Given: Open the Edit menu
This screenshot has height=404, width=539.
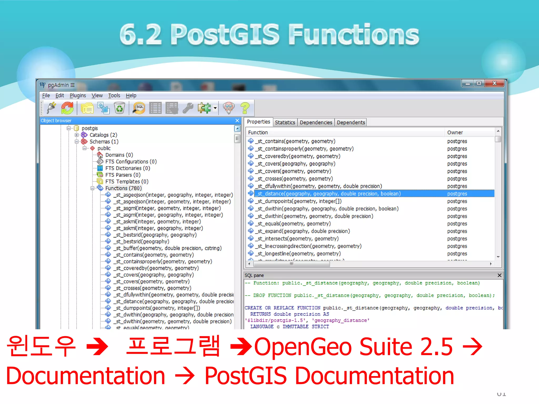Looking at the screenshot, I should coord(60,95).
